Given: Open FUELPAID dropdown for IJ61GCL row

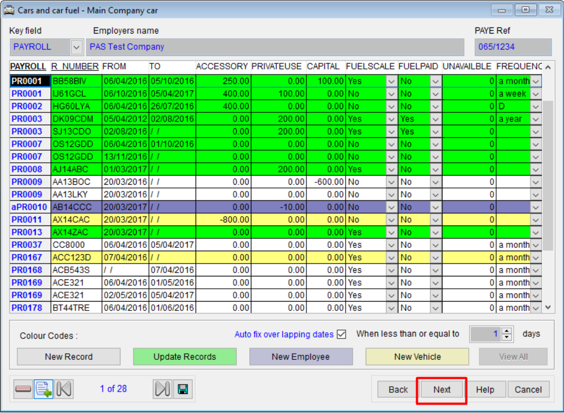Looking at the screenshot, I should (435, 94).
